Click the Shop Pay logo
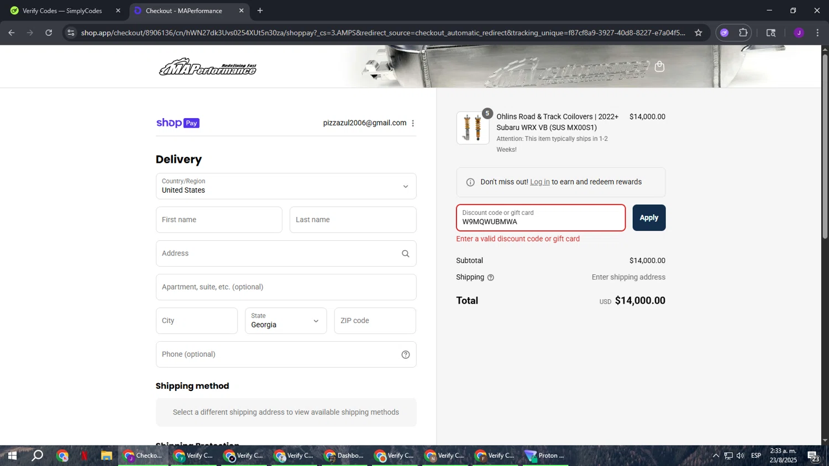This screenshot has height=466, width=829. 177,123
